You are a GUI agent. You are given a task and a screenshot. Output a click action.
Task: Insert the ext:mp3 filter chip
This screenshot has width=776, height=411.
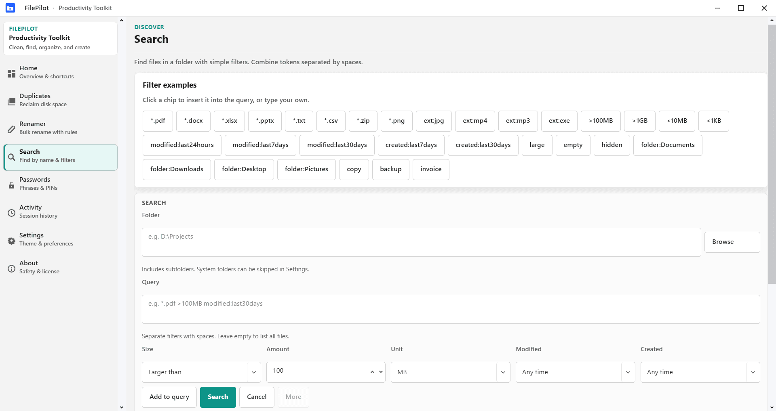pyautogui.click(x=518, y=121)
